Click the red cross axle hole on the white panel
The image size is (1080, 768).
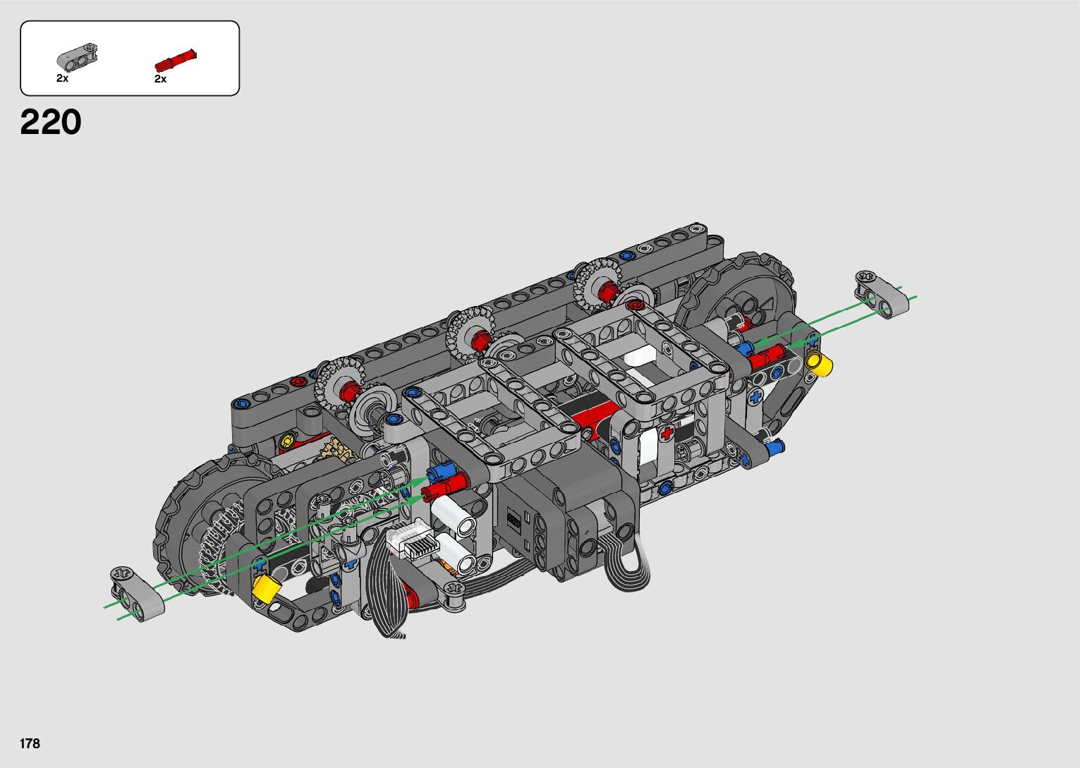667,432
